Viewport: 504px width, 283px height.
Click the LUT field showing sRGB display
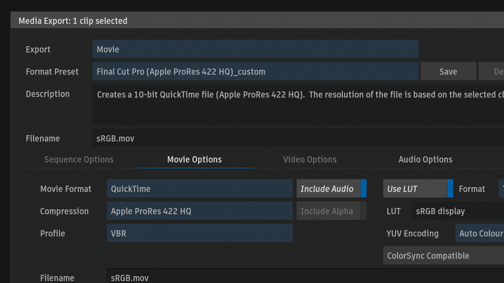[x=458, y=211]
